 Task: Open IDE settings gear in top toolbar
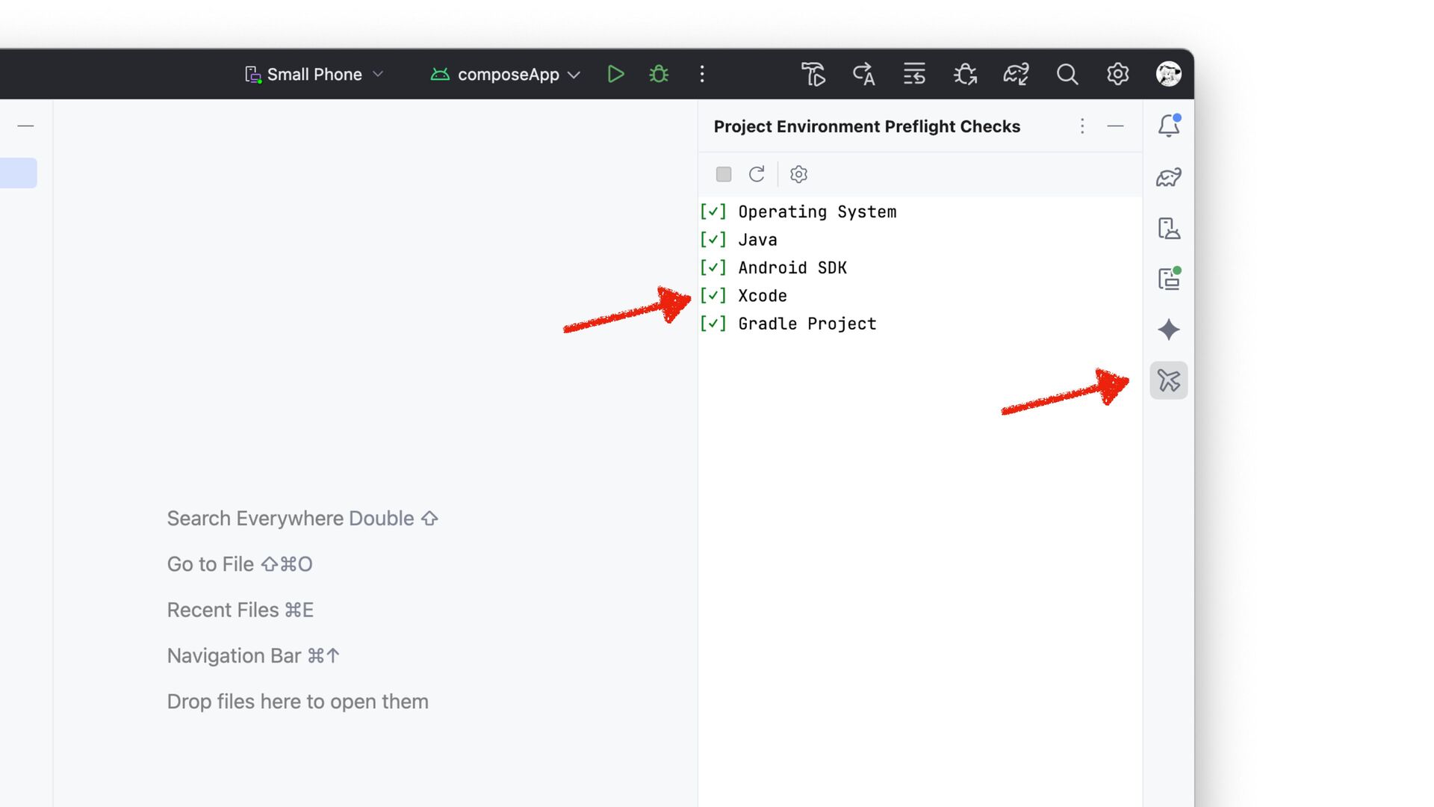click(x=1117, y=74)
